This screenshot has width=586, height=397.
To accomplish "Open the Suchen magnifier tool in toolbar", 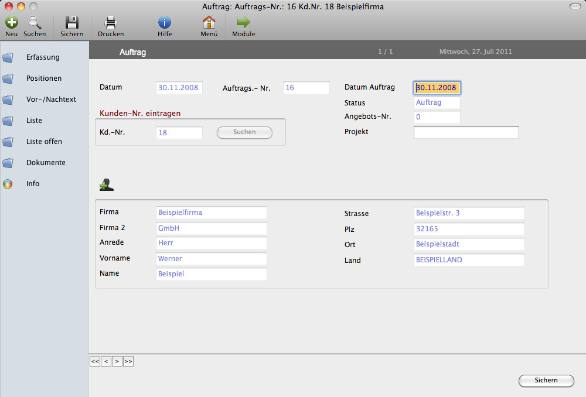I will pos(35,23).
